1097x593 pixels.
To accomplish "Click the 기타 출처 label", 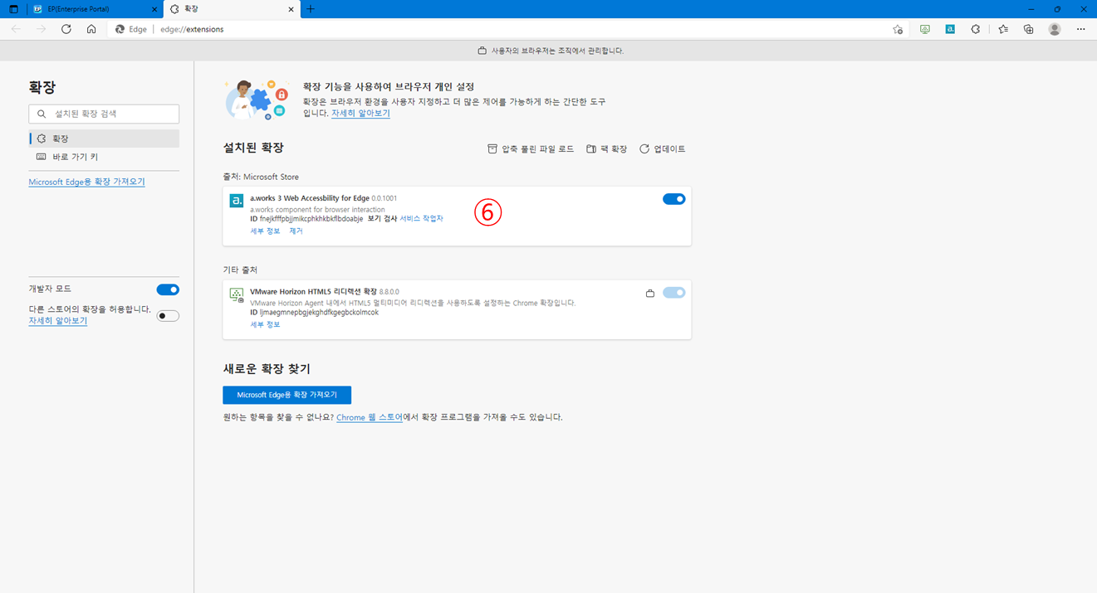I will (x=240, y=270).
